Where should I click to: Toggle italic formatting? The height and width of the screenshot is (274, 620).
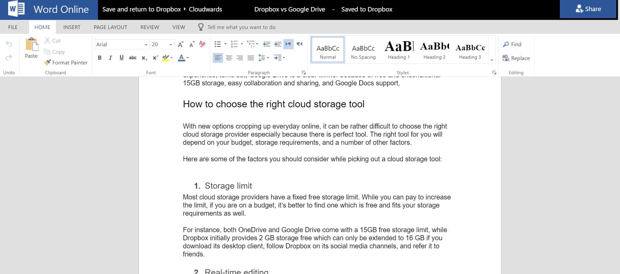[x=110, y=58]
